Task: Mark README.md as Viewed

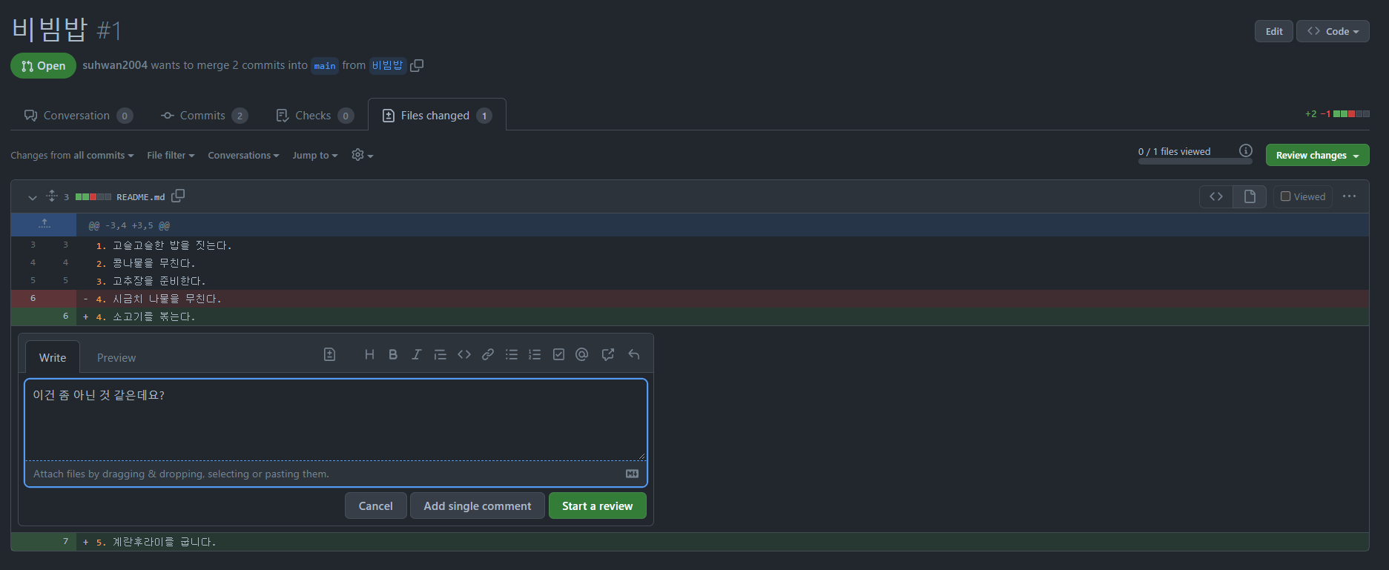Action: (1303, 196)
